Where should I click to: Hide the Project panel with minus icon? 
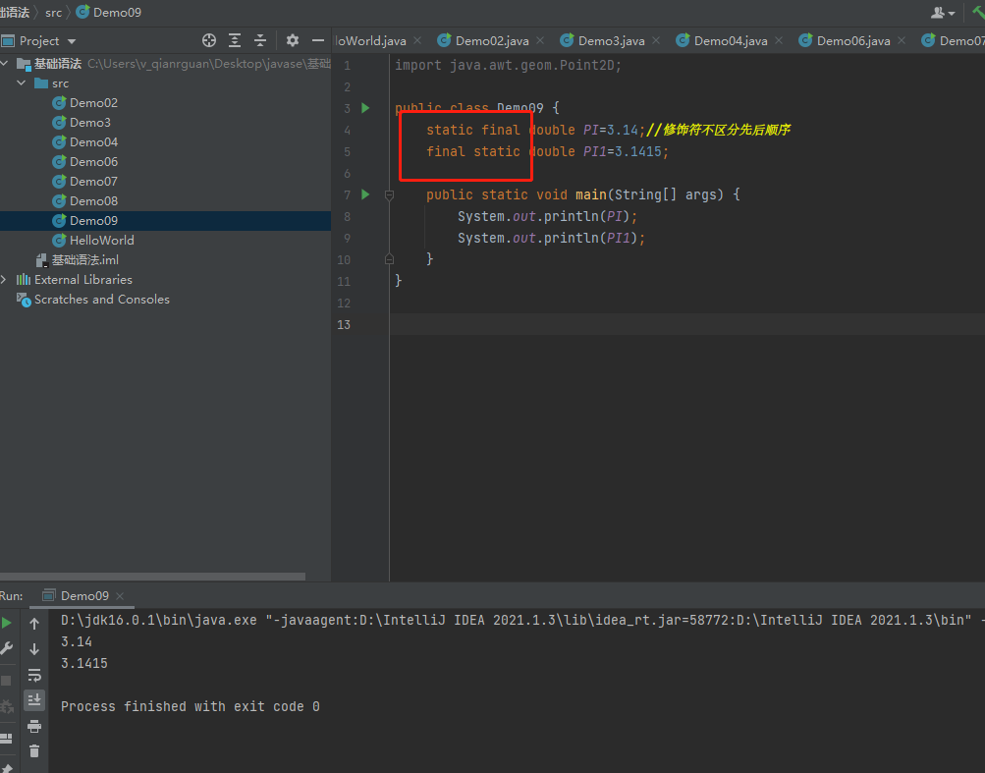pos(318,41)
